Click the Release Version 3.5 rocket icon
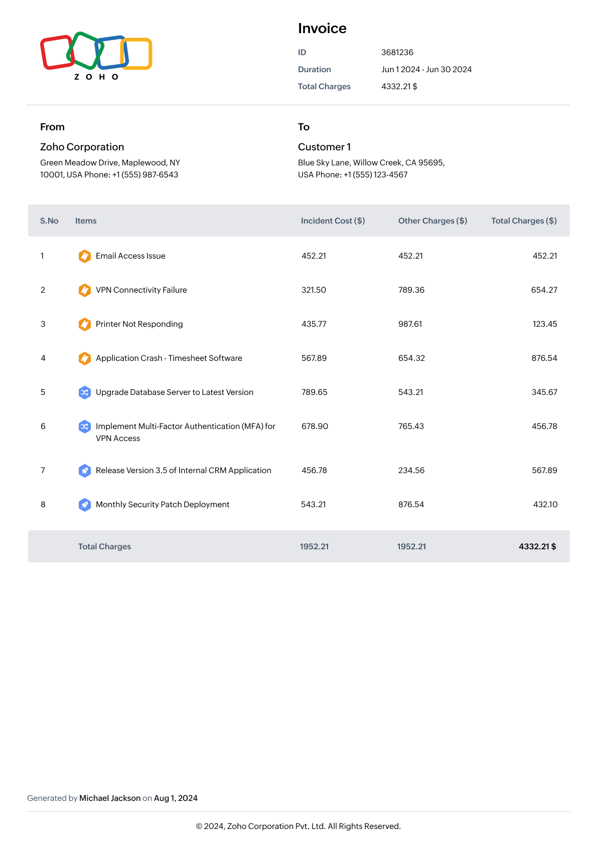Image resolution: width=597 pixels, height=844 pixels. click(85, 471)
